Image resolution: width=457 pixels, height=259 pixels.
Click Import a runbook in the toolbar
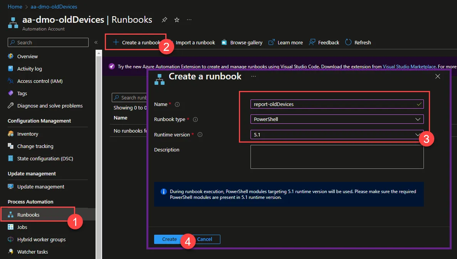tap(195, 42)
